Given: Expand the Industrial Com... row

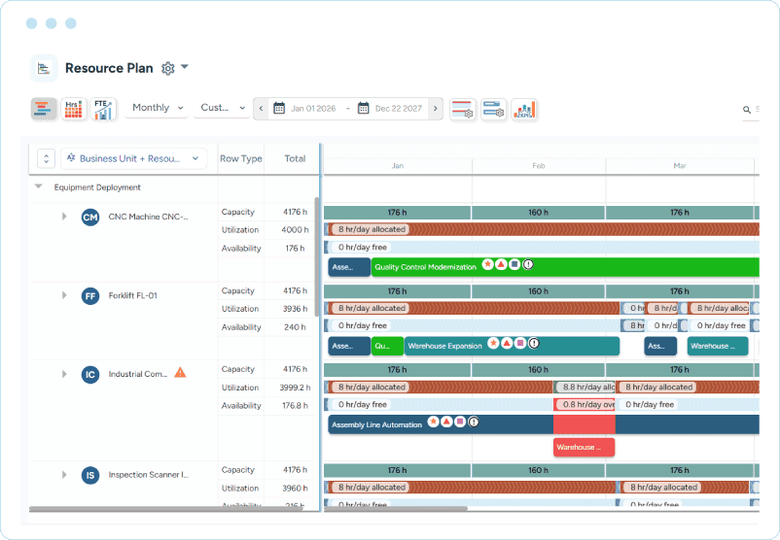Looking at the screenshot, I should click(64, 374).
